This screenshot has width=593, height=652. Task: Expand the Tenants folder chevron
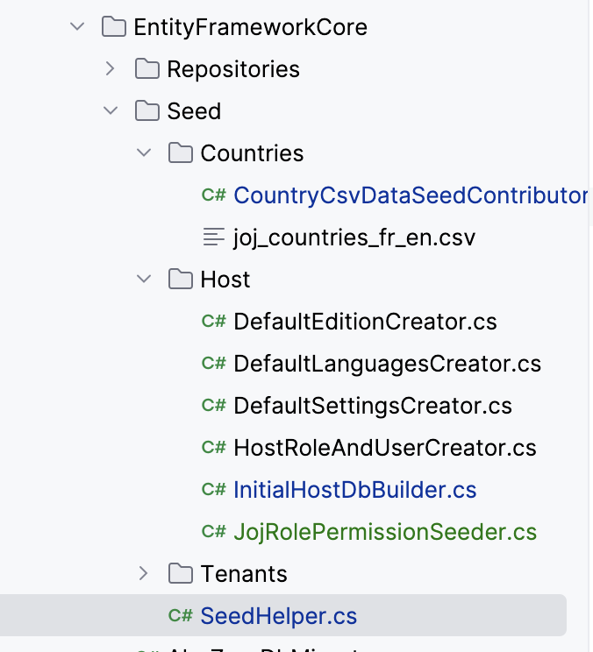(144, 574)
